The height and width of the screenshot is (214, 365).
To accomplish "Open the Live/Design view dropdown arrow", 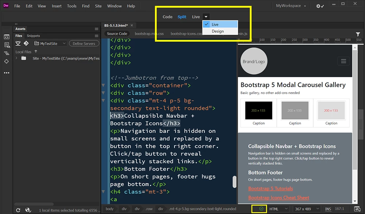I will [206, 17].
